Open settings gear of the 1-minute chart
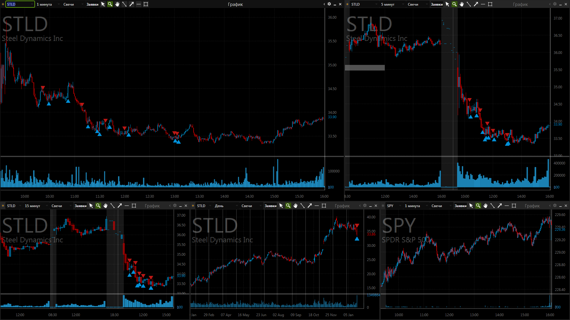This screenshot has width=570, height=320. coord(329,4)
